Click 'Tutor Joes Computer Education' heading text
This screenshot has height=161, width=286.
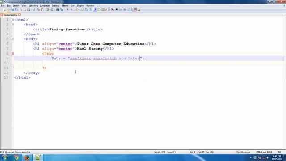[x=111, y=44]
